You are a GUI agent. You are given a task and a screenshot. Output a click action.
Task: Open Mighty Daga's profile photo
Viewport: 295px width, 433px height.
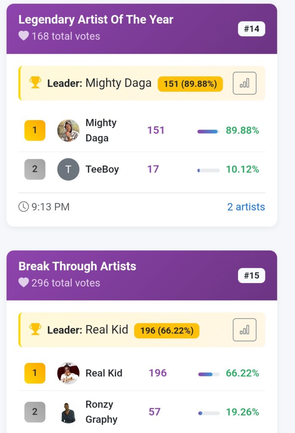click(68, 130)
